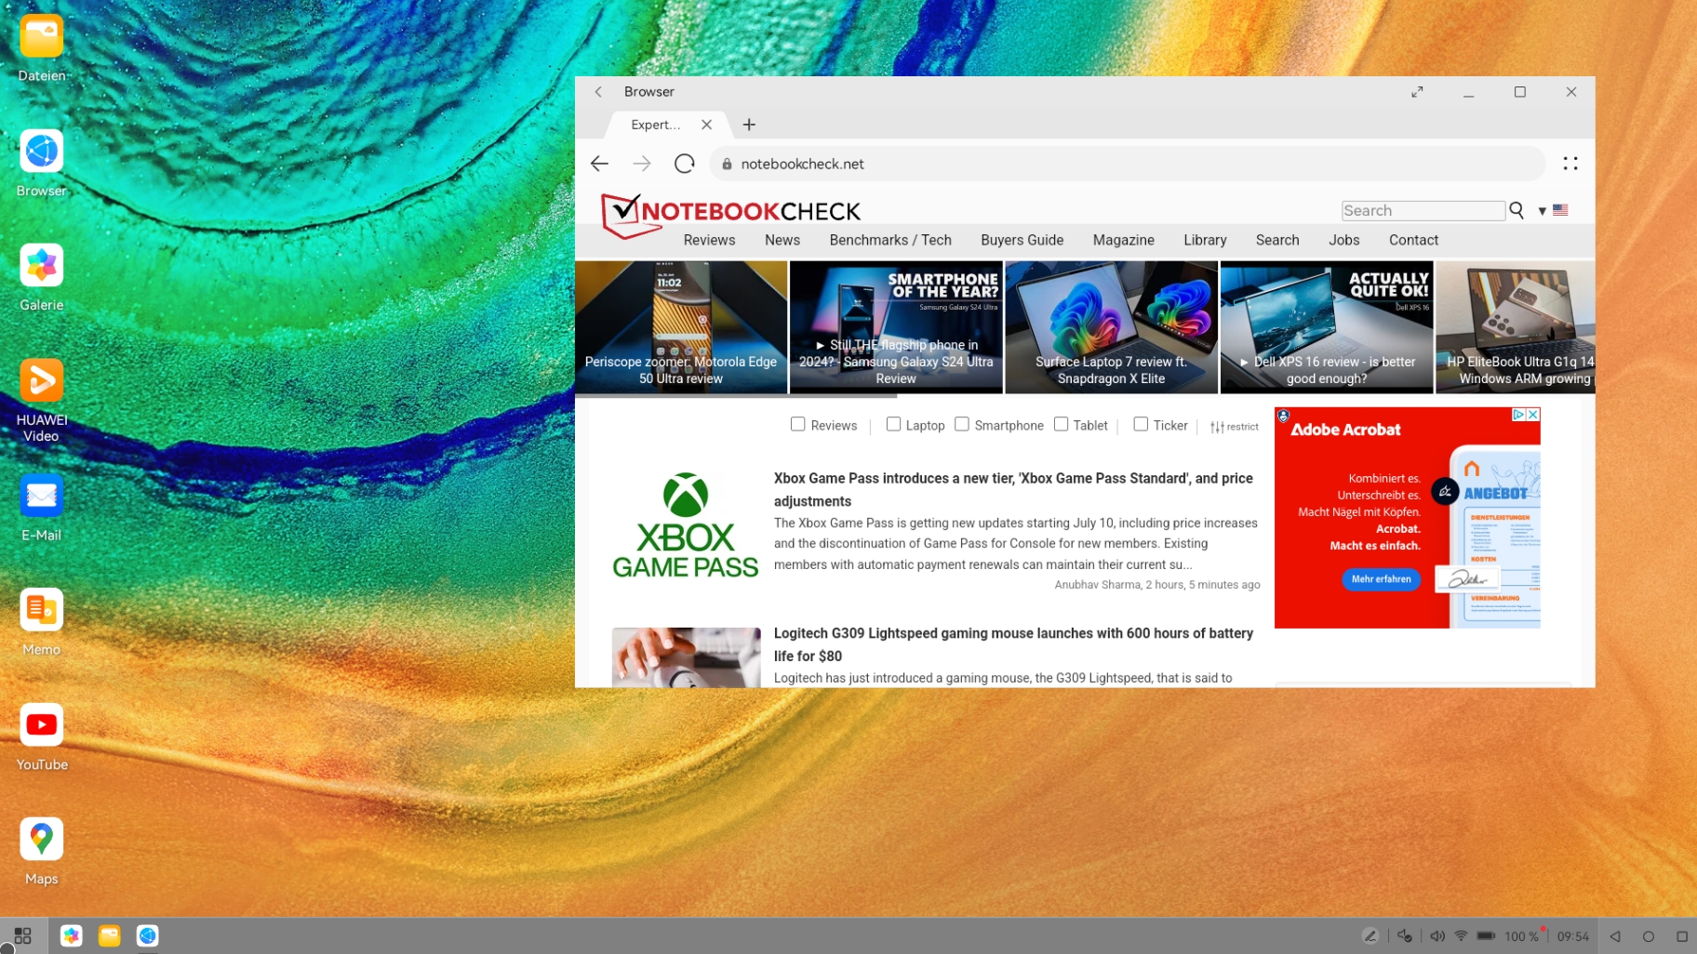Screen dimensions: 1697x954
Task: Switch to Browser in the taskbar
Action: (148, 935)
